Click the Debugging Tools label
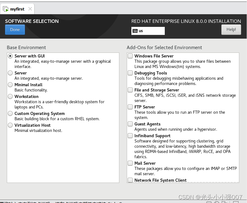Screen dimensions: 247x203 [151, 73]
